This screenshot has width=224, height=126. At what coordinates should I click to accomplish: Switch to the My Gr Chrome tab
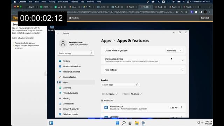tap(60, 7)
